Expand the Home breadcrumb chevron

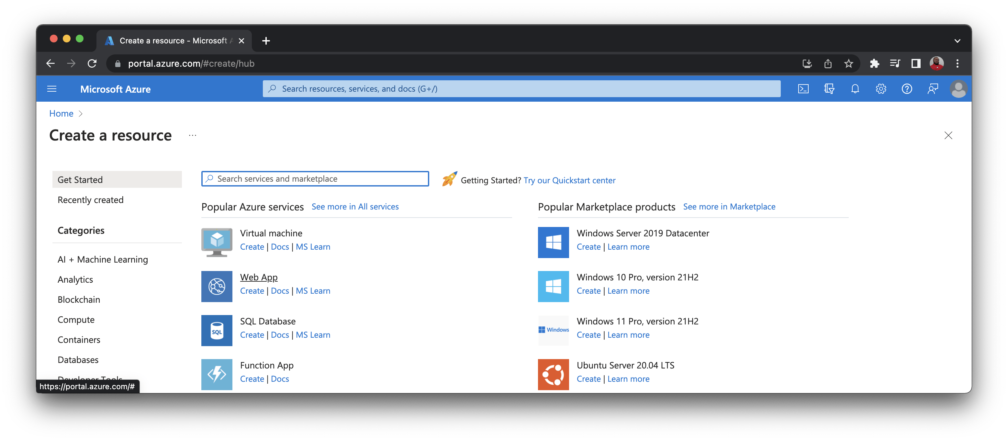click(x=81, y=113)
